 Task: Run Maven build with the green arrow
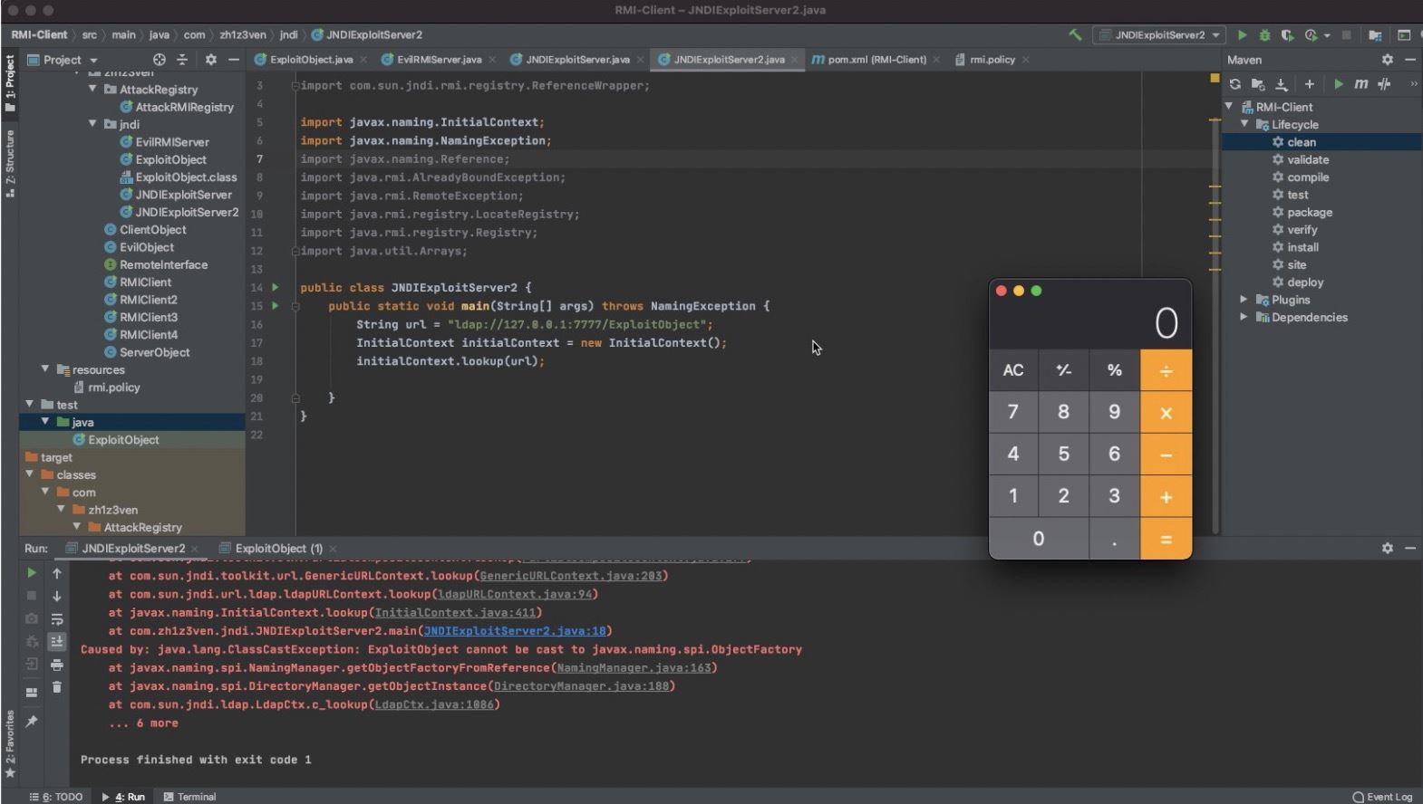pyautogui.click(x=1338, y=84)
